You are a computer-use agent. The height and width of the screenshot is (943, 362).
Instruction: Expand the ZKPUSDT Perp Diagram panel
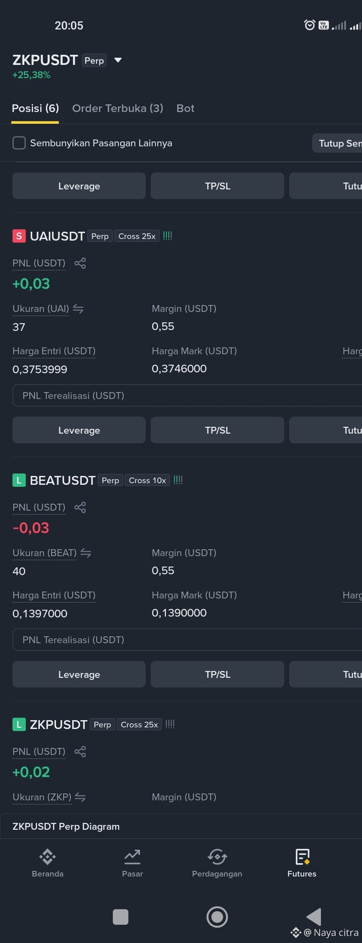tap(181, 827)
